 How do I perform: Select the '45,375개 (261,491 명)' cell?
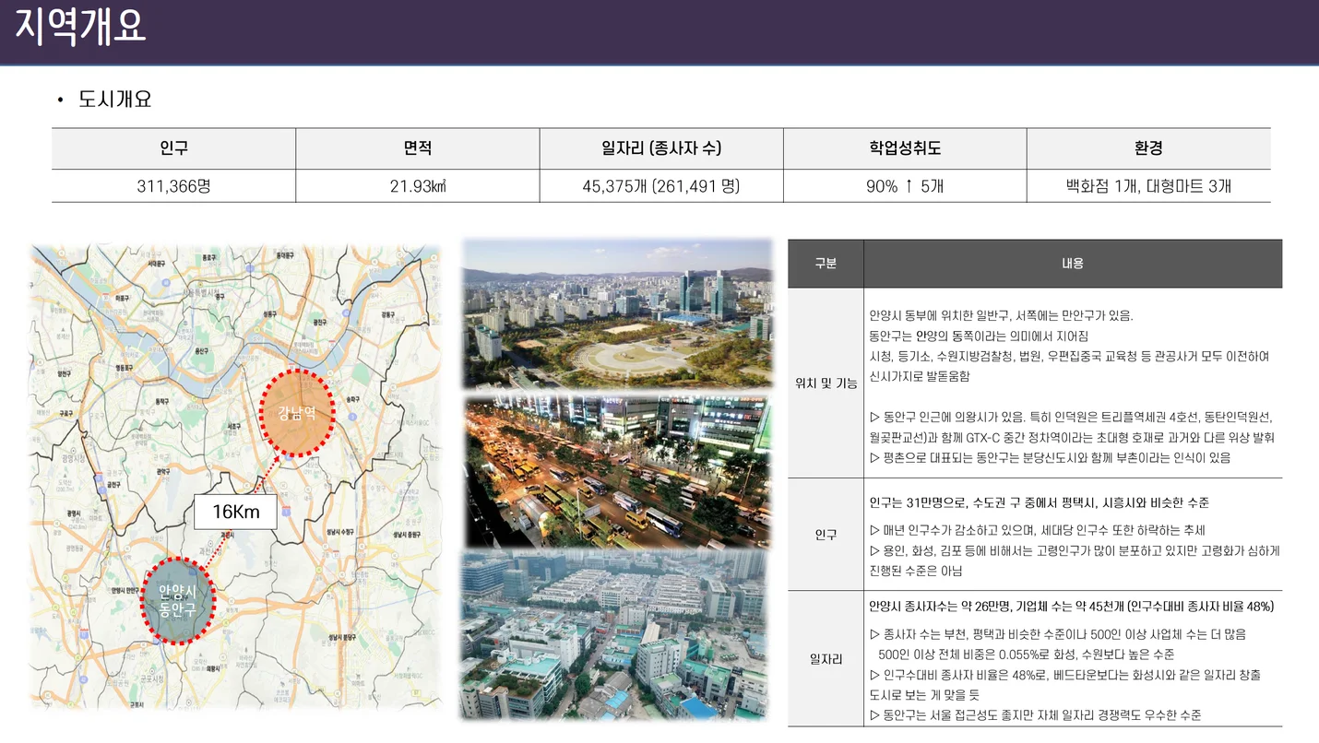[x=661, y=186]
